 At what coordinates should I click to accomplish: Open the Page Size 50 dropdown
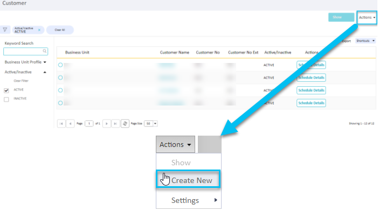coord(150,124)
